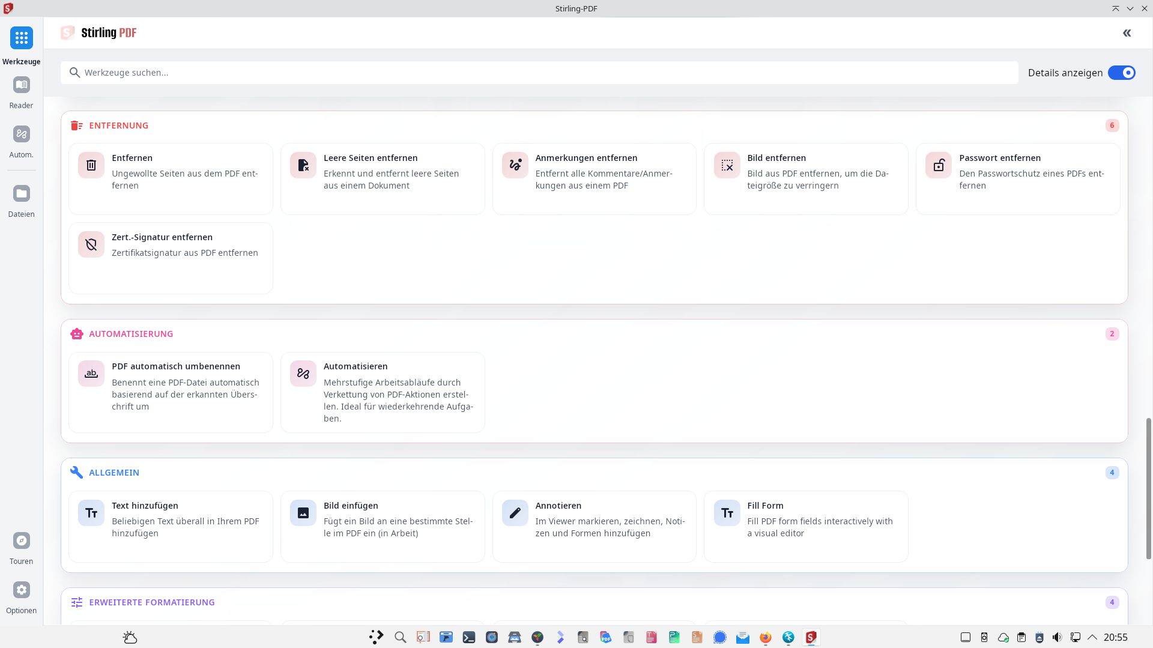Open the Annotieren pencil icon
The width and height of the screenshot is (1153, 648).
515,513
